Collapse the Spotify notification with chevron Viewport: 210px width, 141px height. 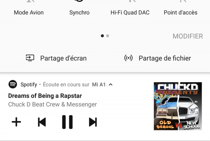[x=111, y=84]
